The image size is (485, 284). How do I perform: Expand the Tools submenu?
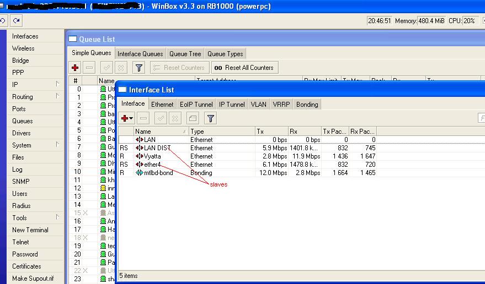[x=57, y=217]
